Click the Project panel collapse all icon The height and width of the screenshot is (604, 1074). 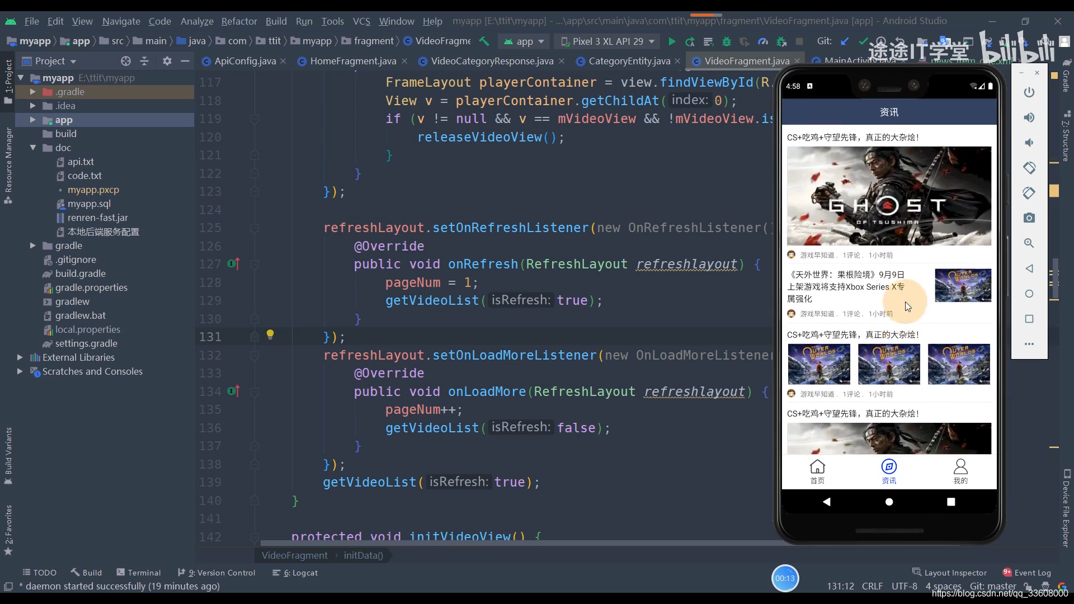coord(144,61)
